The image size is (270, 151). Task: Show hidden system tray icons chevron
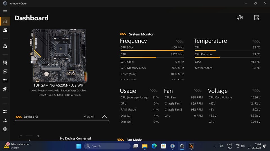[215, 146]
